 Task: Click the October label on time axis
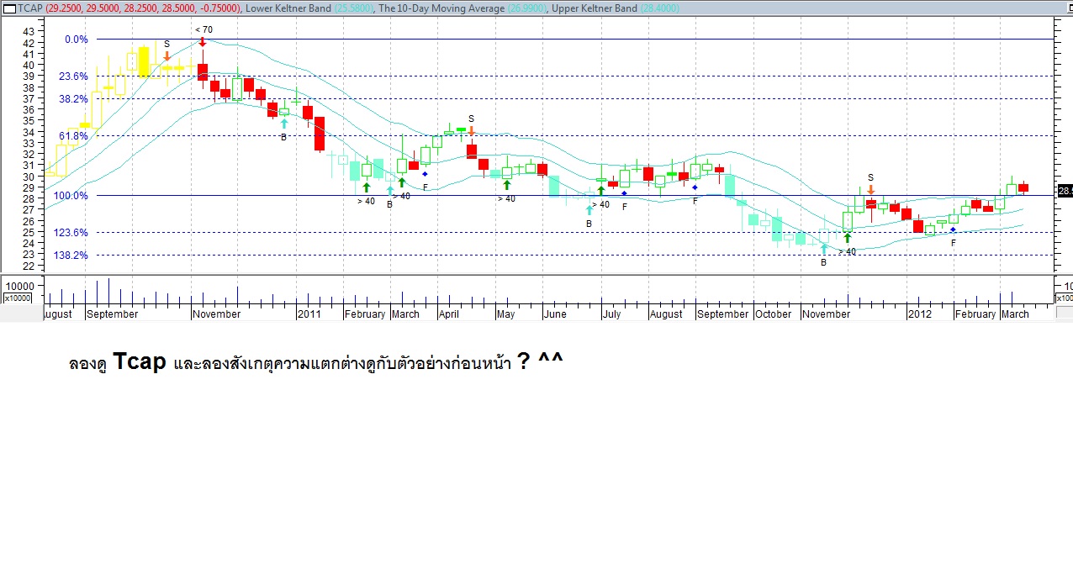click(773, 314)
